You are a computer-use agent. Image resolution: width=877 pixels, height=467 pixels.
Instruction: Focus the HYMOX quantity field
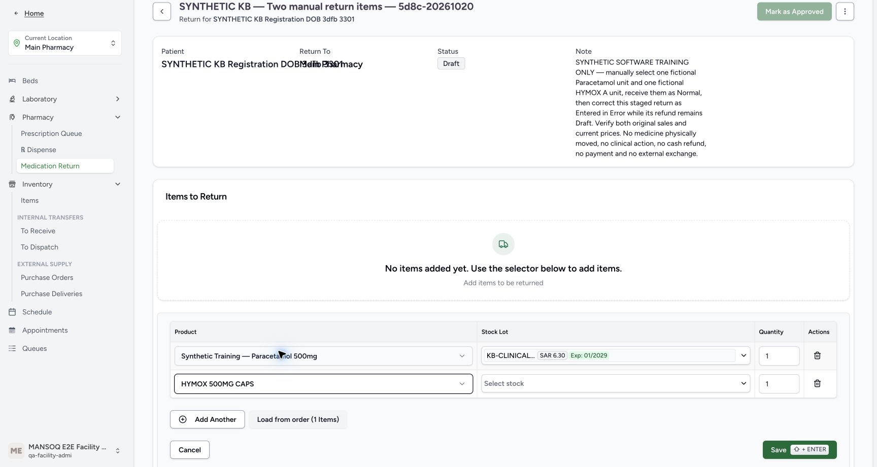point(779,384)
